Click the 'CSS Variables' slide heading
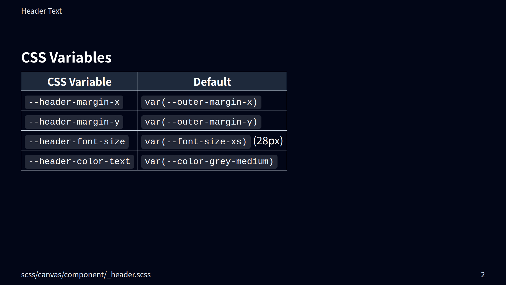Image resolution: width=506 pixels, height=285 pixels. pyautogui.click(x=66, y=57)
